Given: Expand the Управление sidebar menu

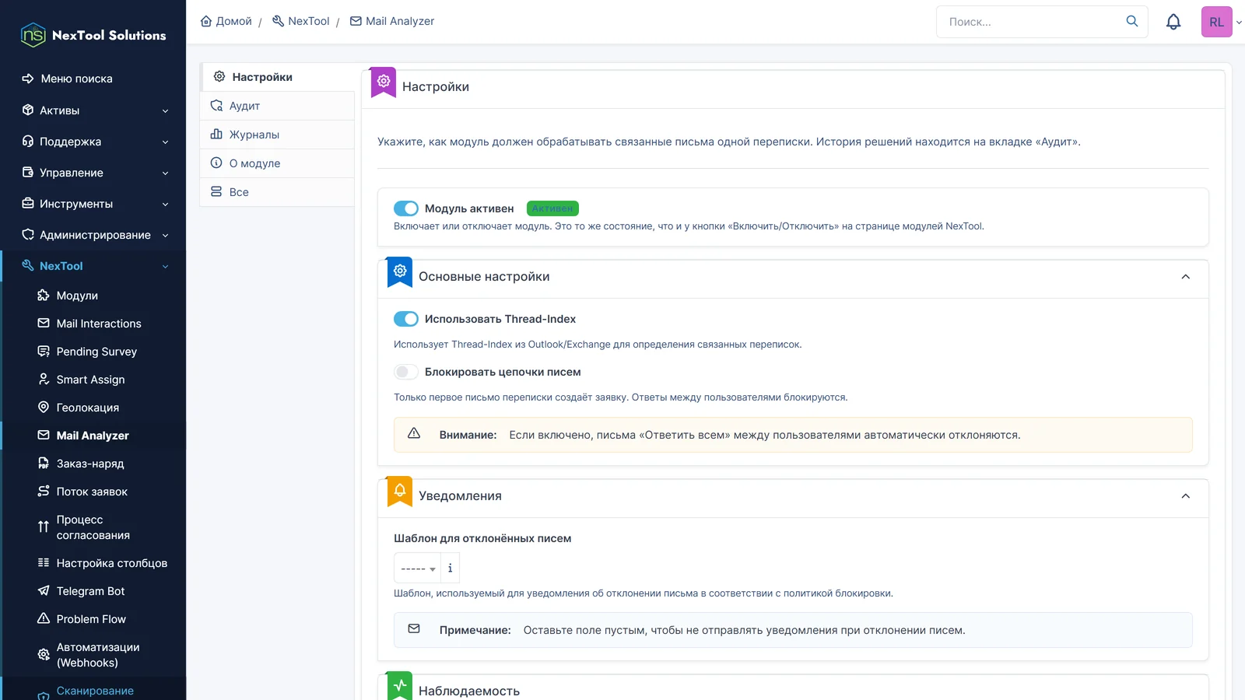Looking at the screenshot, I should click(93, 173).
